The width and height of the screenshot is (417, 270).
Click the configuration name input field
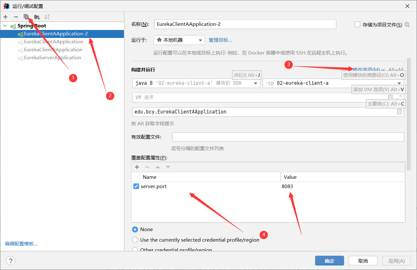tap(245, 24)
